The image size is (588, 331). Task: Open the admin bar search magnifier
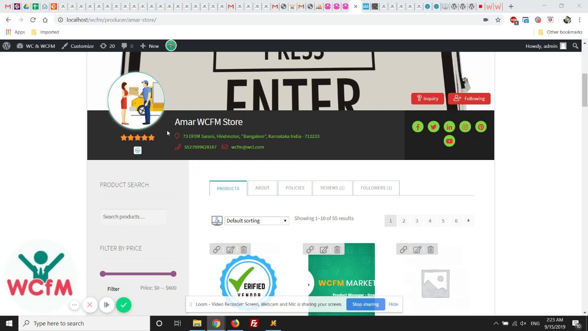(x=576, y=46)
